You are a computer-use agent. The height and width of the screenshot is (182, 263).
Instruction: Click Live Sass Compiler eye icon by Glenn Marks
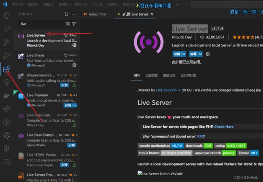click(x=21, y=136)
